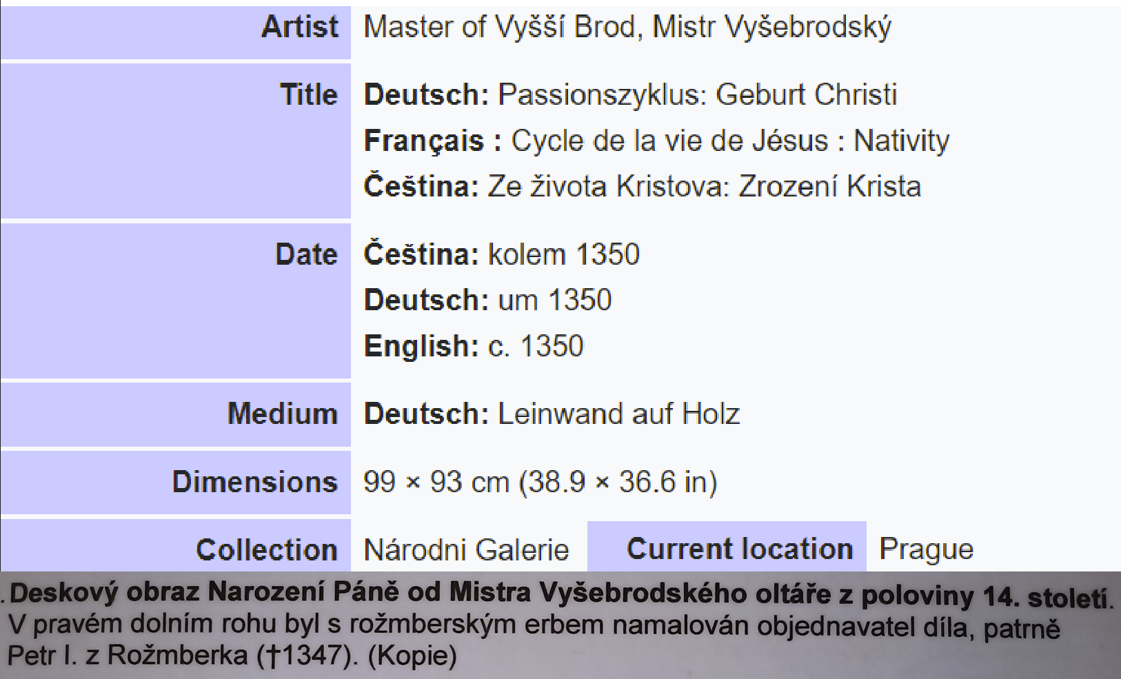Select the Date row header
This screenshot has width=1121, height=679.
point(307,254)
